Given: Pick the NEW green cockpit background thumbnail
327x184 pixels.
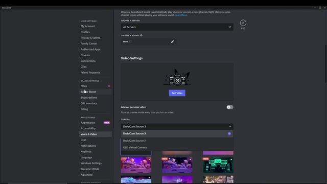Looking at the screenshot, I should 218,165.
